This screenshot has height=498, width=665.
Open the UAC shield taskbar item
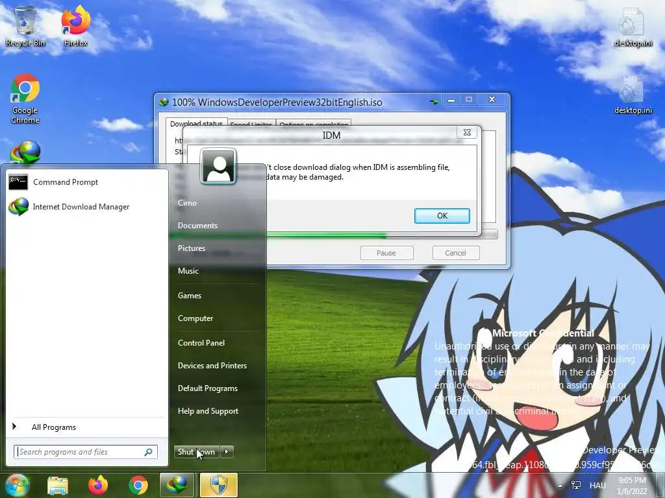[x=218, y=485]
